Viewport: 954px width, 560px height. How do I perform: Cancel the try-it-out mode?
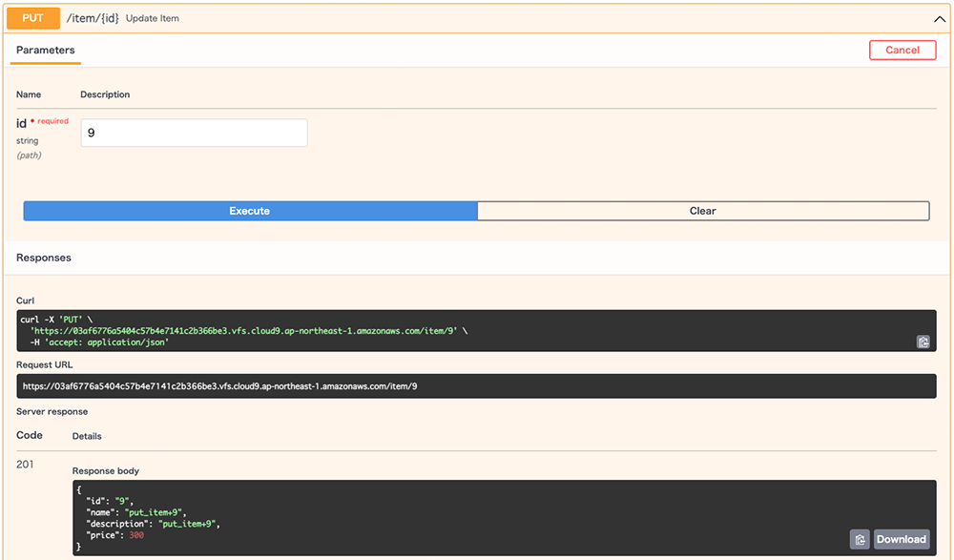[902, 50]
